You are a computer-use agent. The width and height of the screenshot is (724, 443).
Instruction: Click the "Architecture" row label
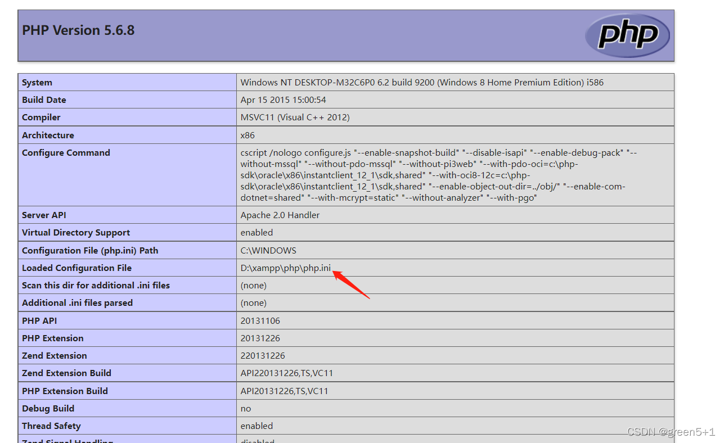point(48,135)
